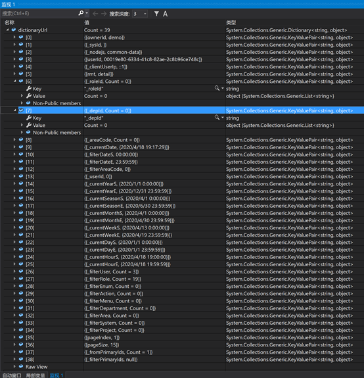Open the visualizer dropdown arrow for _depId key
This screenshot has height=378, width=364.
coord(222,118)
